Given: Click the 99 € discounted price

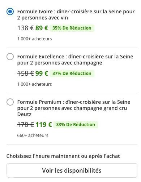Looking at the screenshot, I should 42,74.
